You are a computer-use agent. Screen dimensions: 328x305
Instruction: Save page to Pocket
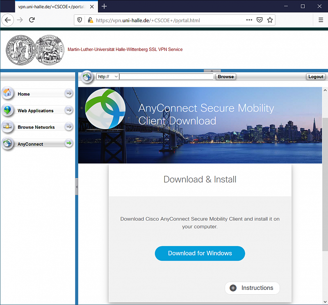(260, 20)
